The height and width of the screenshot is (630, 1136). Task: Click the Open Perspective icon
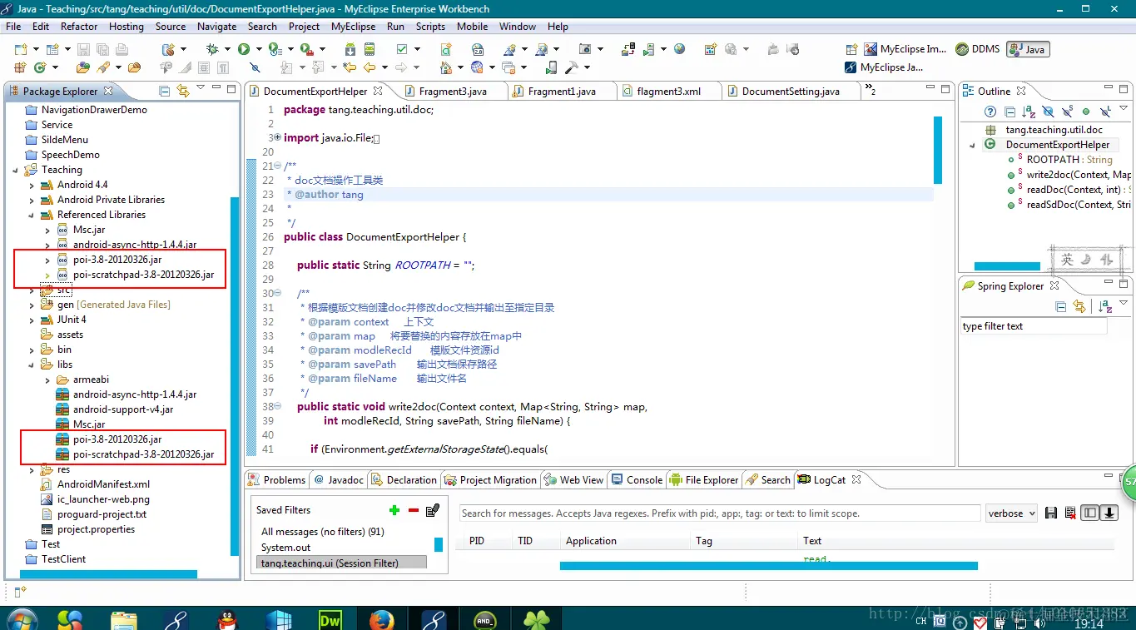point(851,49)
